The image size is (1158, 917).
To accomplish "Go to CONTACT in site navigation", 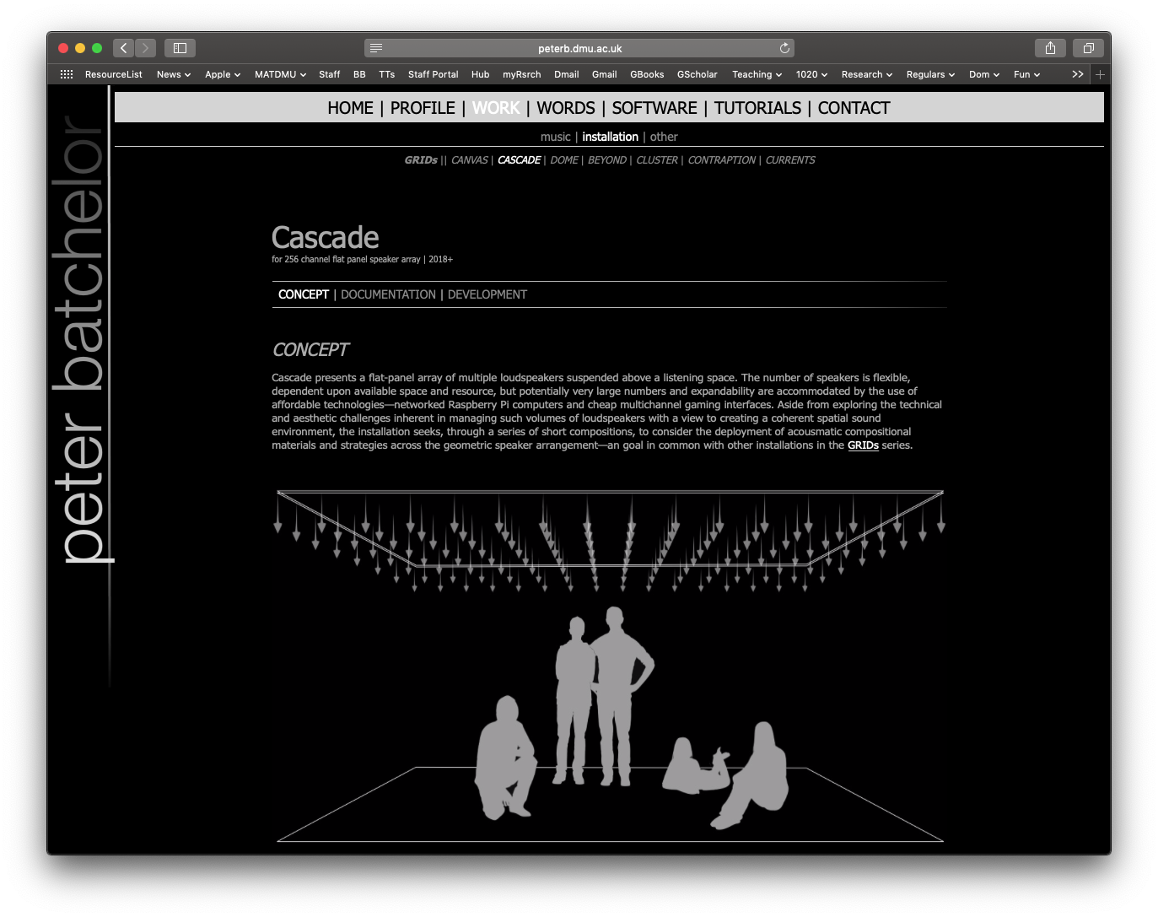I will (854, 108).
